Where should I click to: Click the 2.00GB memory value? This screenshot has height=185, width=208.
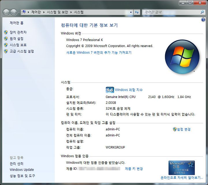111,103
